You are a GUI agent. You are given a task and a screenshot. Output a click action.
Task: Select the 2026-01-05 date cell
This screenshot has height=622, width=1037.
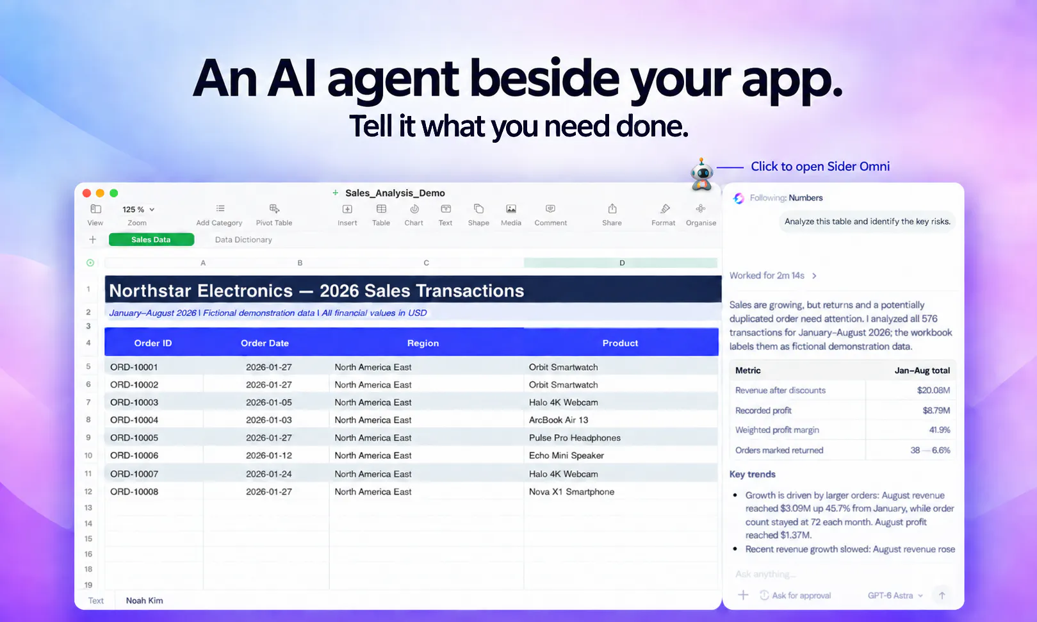pyautogui.click(x=266, y=402)
